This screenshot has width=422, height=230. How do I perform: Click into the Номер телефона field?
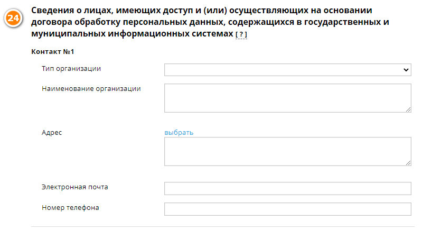click(x=288, y=209)
